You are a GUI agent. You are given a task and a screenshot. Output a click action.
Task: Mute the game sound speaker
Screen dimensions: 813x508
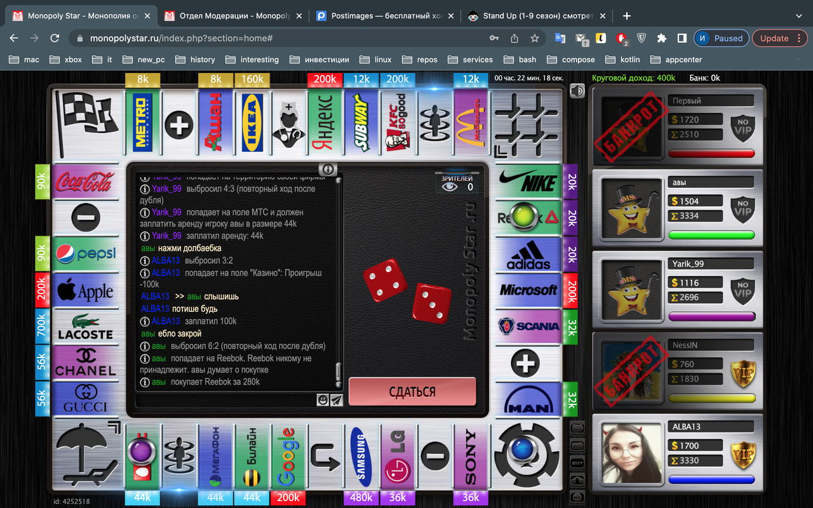coord(577,91)
